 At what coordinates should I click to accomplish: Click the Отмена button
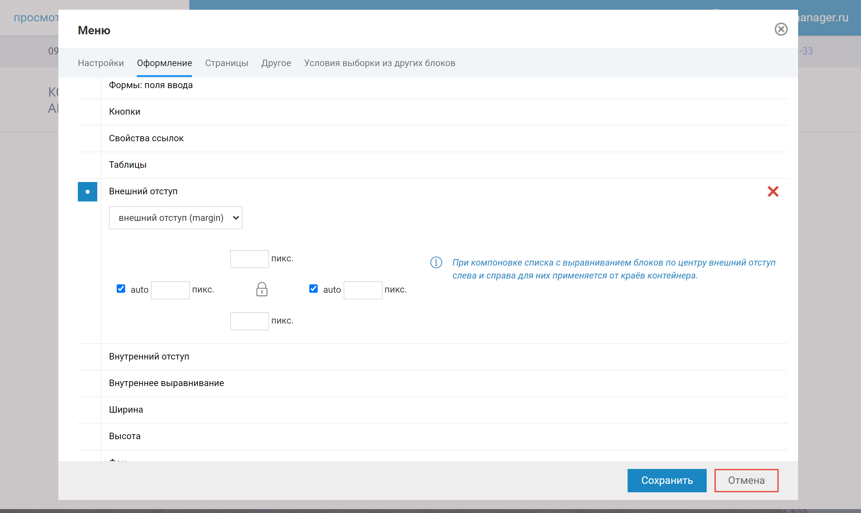746,480
